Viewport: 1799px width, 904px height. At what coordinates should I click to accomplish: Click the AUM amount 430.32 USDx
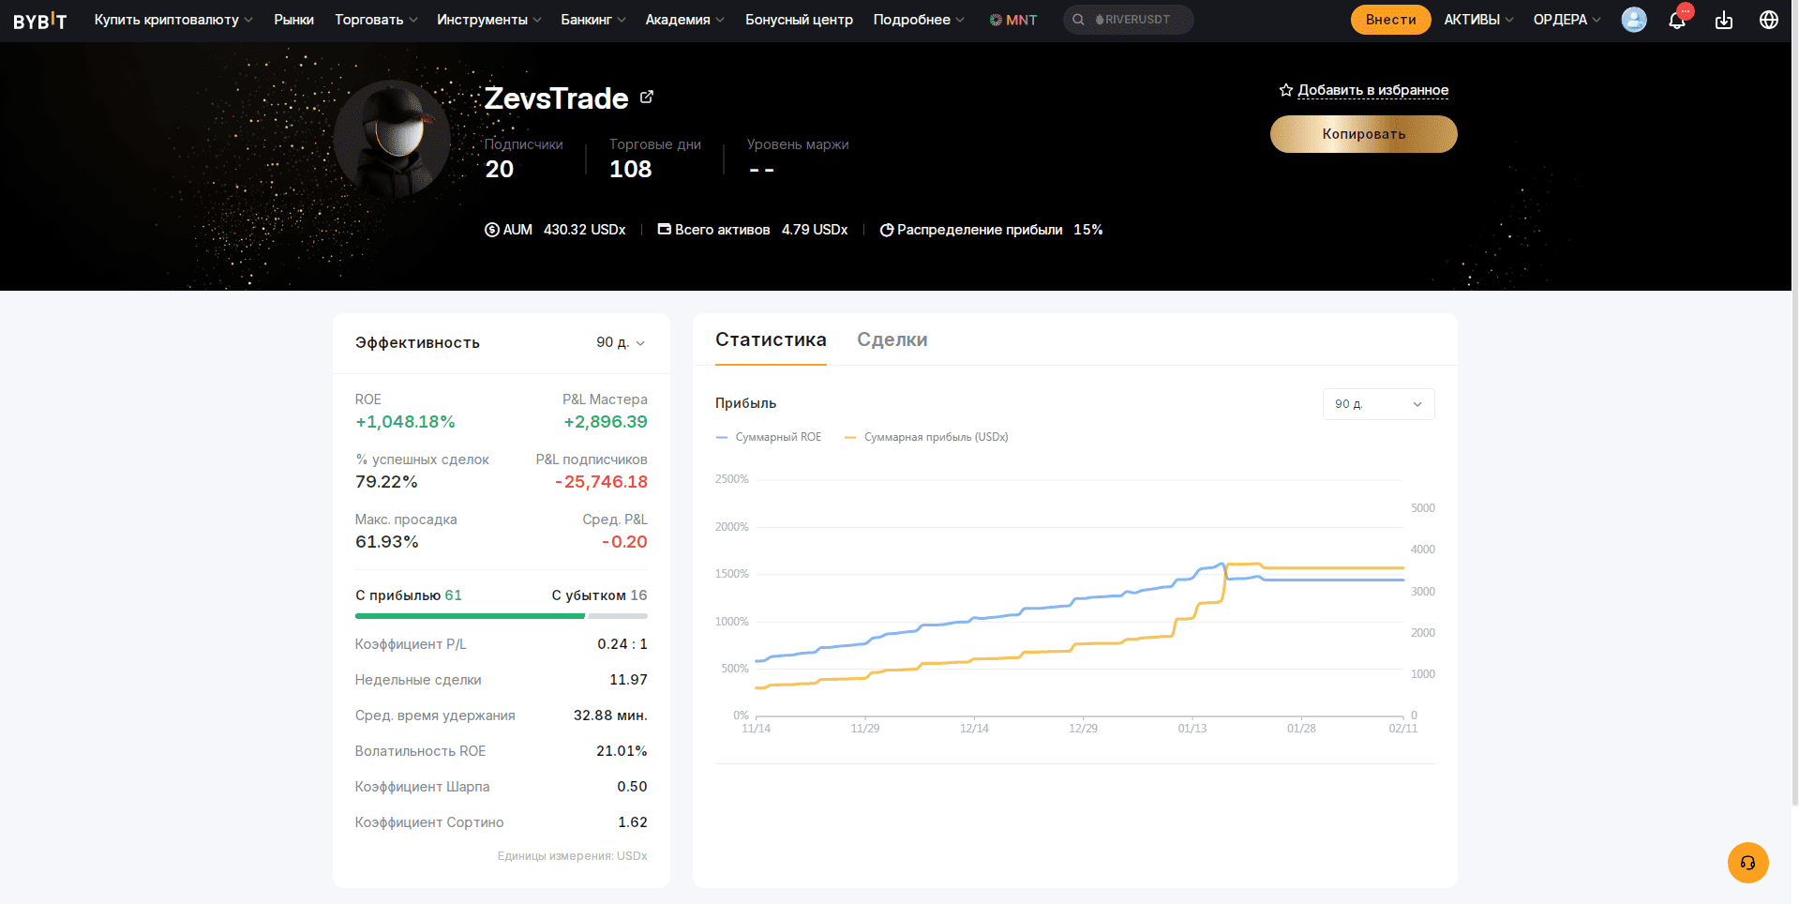(x=584, y=230)
